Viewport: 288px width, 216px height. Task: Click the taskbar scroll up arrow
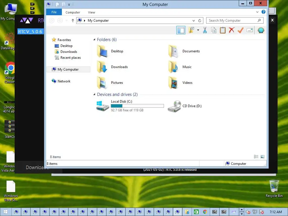[x=242, y=210]
